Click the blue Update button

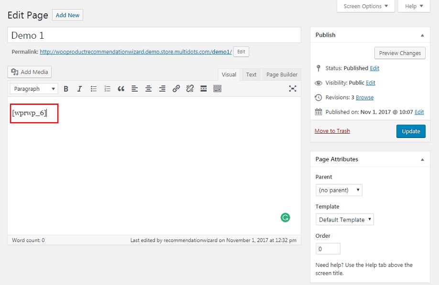411,131
